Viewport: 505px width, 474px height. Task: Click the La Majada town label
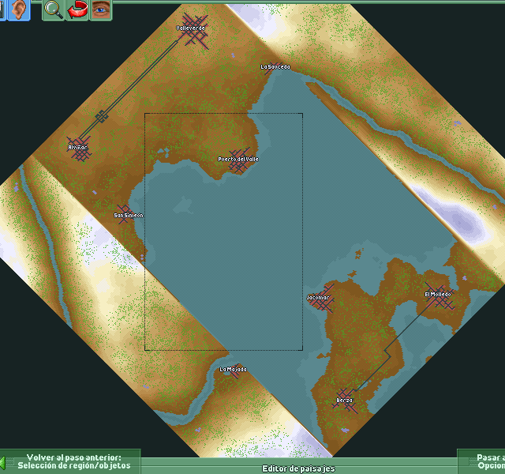click(x=233, y=370)
